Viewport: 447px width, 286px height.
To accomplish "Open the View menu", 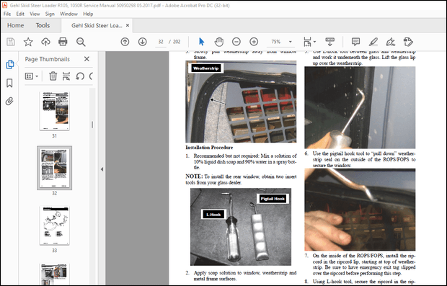I will pyautogui.click(x=35, y=14).
